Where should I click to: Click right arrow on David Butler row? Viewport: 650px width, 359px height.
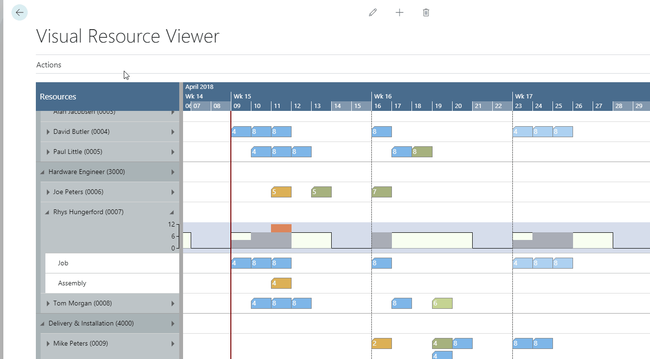pyautogui.click(x=173, y=132)
